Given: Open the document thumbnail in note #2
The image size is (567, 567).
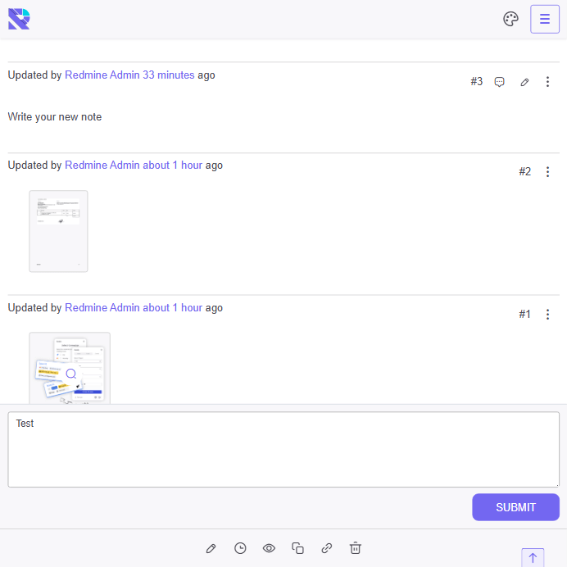Looking at the screenshot, I should 58,231.
